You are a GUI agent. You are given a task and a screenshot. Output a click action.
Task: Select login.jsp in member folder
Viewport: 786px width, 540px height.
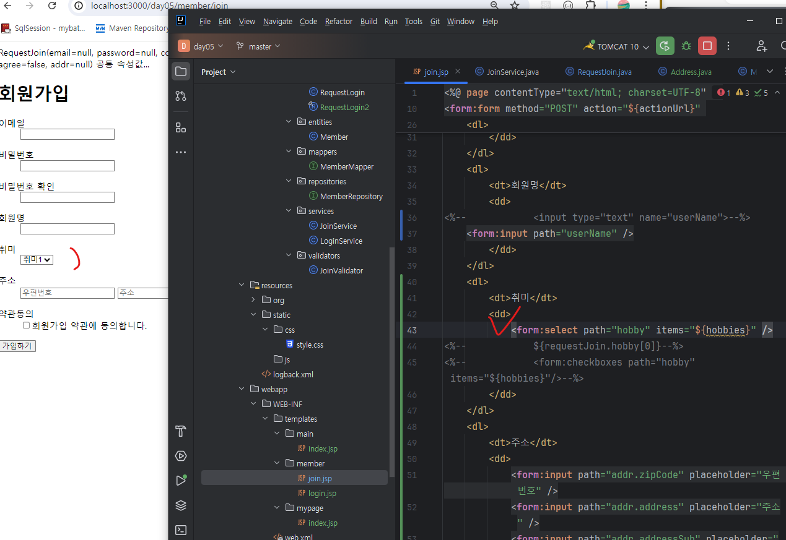point(317,493)
